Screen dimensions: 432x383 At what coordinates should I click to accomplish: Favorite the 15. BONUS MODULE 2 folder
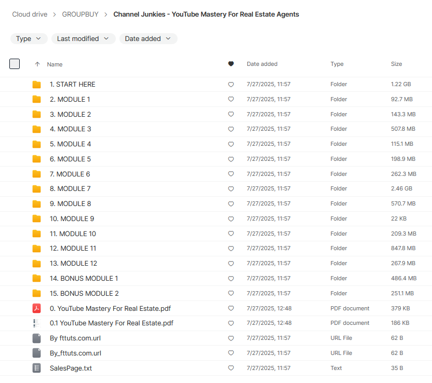tap(231, 294)
